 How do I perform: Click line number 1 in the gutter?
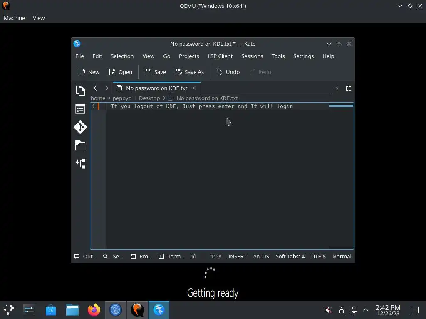(x=94, y=106)
